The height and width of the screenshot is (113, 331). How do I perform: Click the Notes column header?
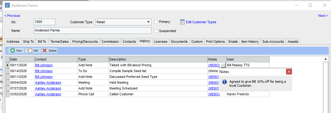pyautogui.click(x=217, y=59)
